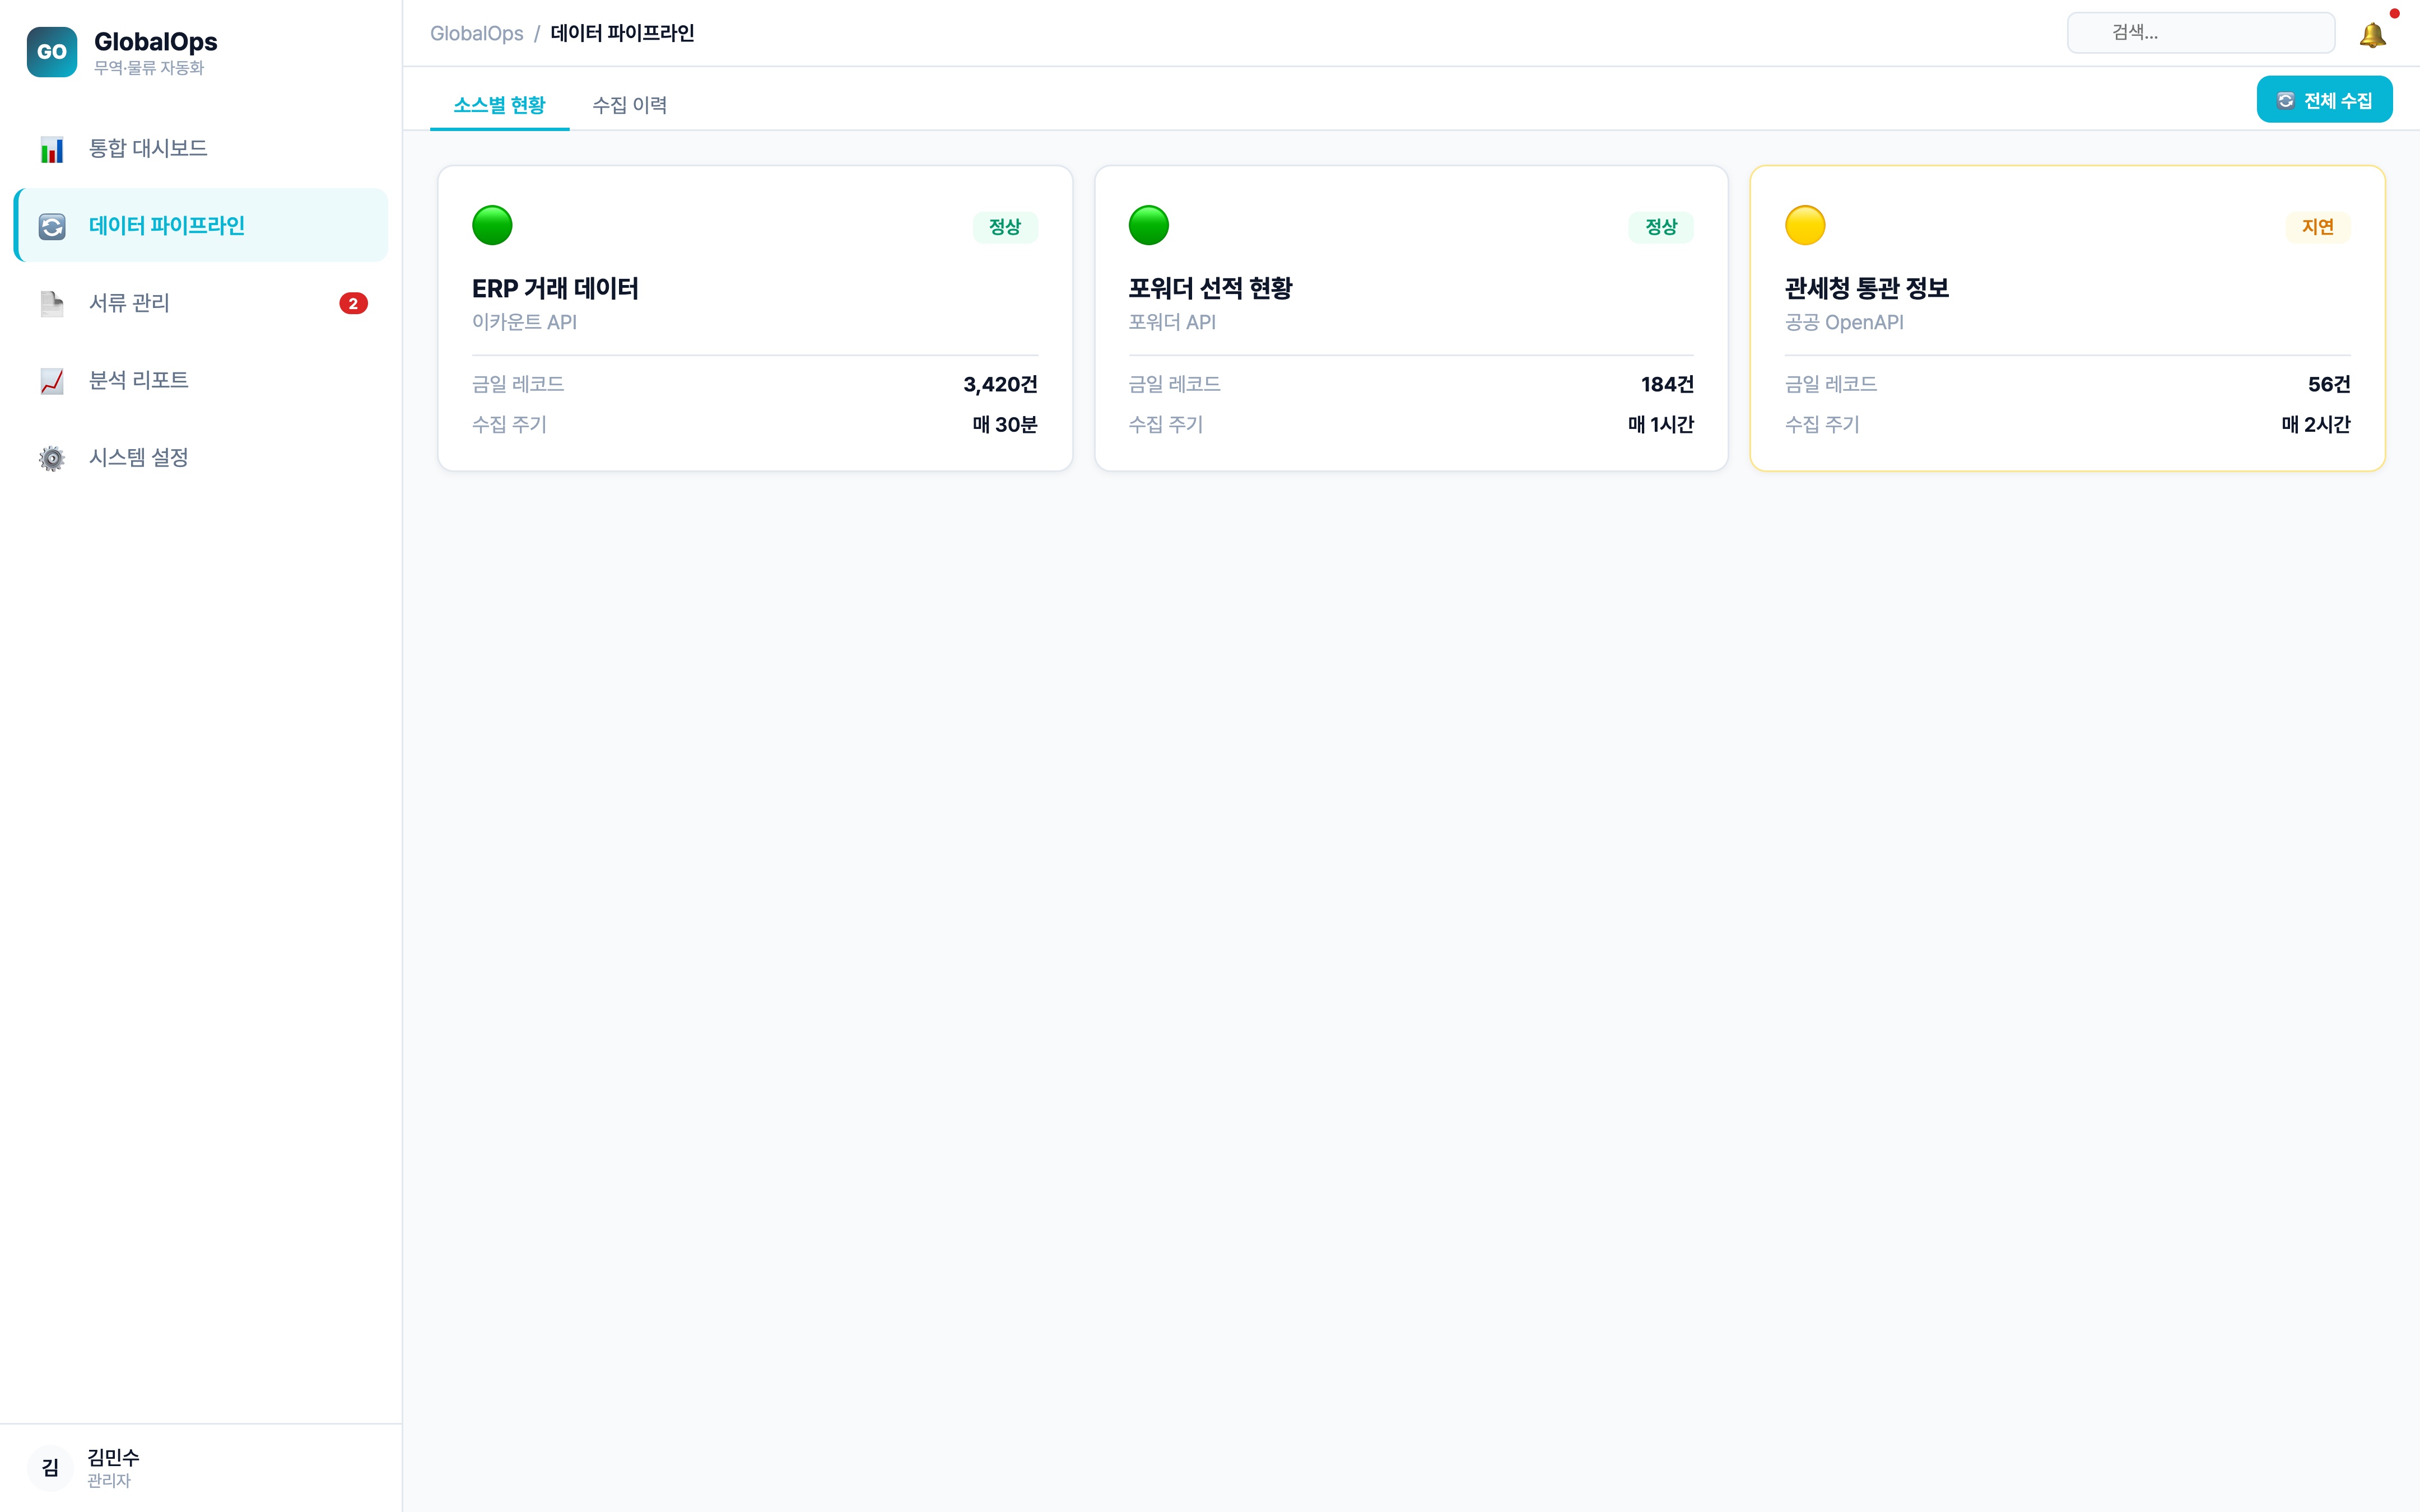The height and width of the screenshot is (1512, 2420).
Task: Click the yellow status dot on 관세청 통관 정보
Action: [x=1804, y=225]
